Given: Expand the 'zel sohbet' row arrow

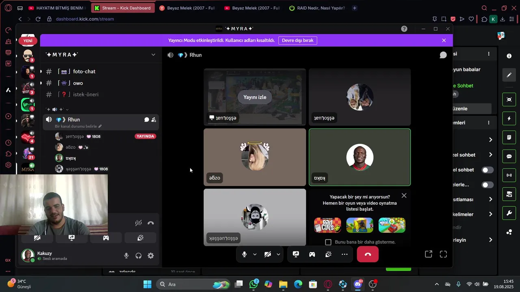Looking at the screenshot, I should [x=490, y=155].
